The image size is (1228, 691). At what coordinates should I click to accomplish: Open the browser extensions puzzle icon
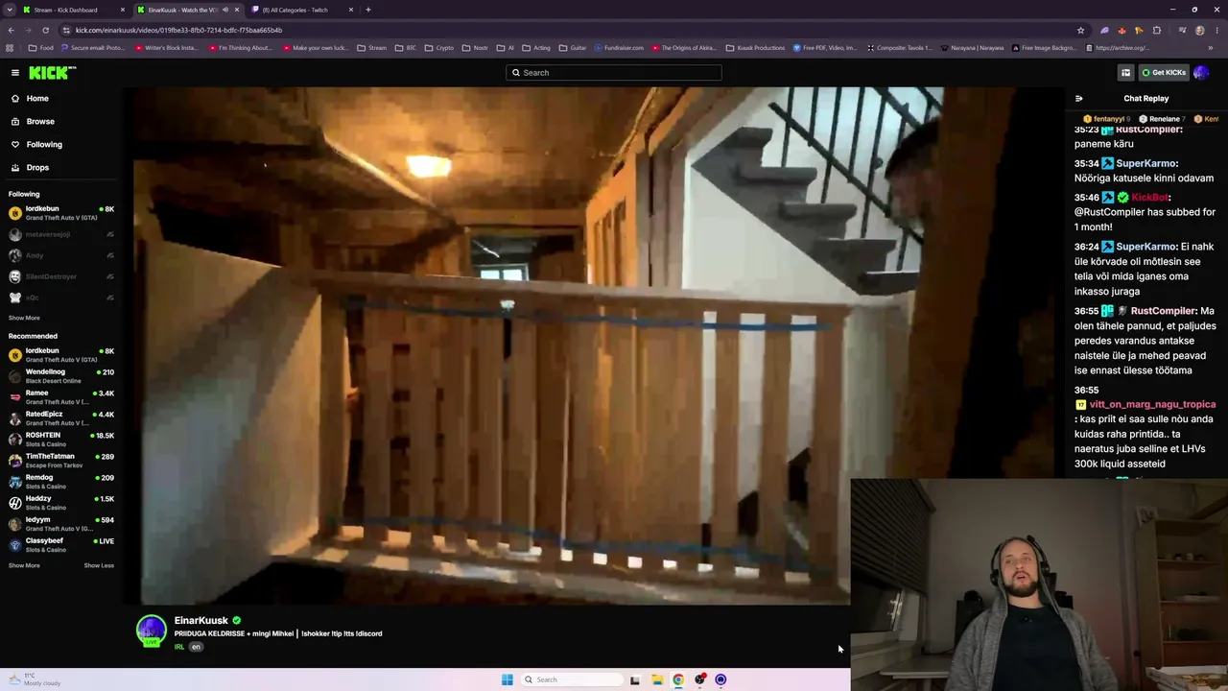(x=1157, y=30)
